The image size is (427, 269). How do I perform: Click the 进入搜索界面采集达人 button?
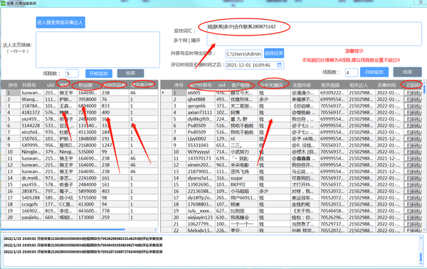(x=60, y=22)
